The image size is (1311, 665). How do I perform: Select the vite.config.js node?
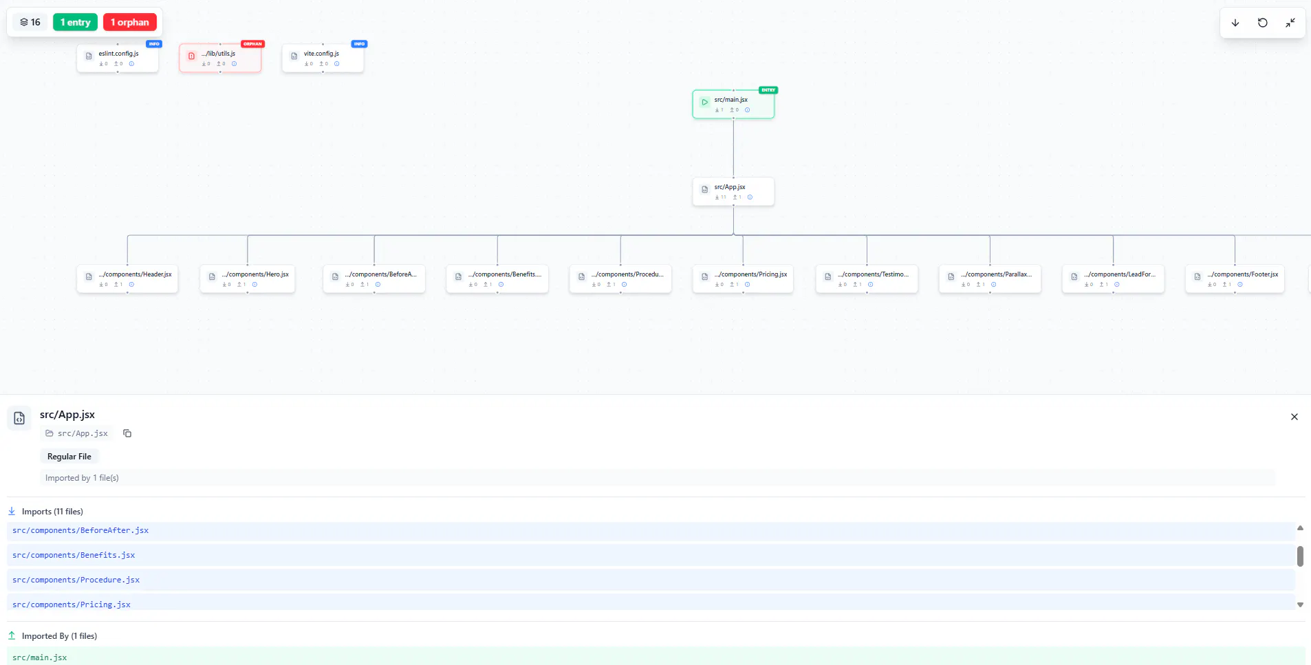click(323, 58)
